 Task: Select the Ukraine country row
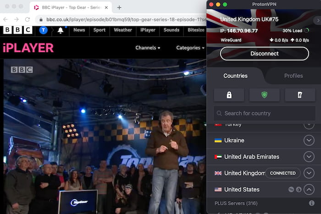tap(264, 140)
